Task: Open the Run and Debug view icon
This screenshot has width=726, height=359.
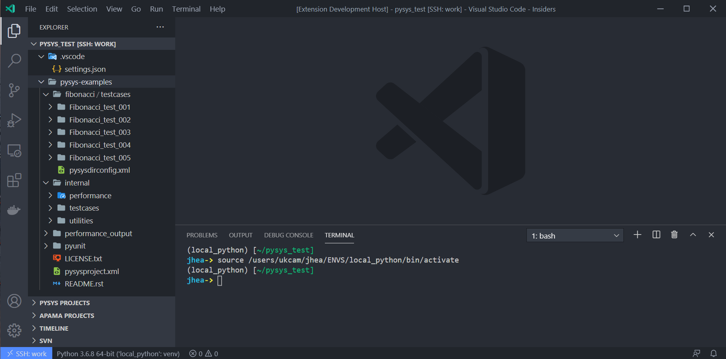Action: click(x=14, y=120)
